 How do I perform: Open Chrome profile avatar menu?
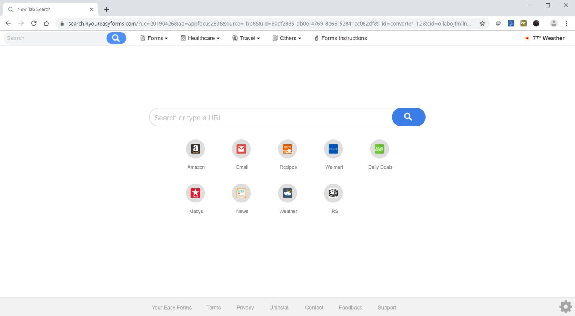tap(554, 23)
